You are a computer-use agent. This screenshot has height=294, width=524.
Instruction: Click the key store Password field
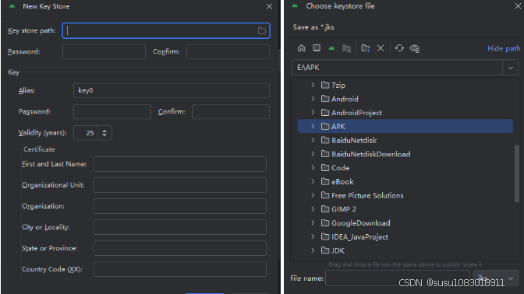pos(104,51)
